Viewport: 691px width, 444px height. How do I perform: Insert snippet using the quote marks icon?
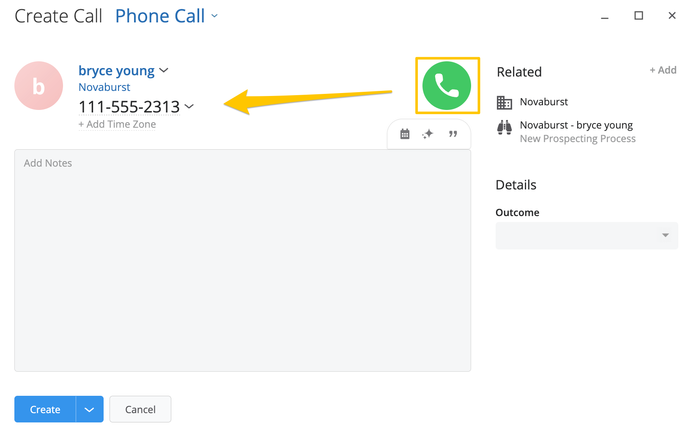pos(453,134)
